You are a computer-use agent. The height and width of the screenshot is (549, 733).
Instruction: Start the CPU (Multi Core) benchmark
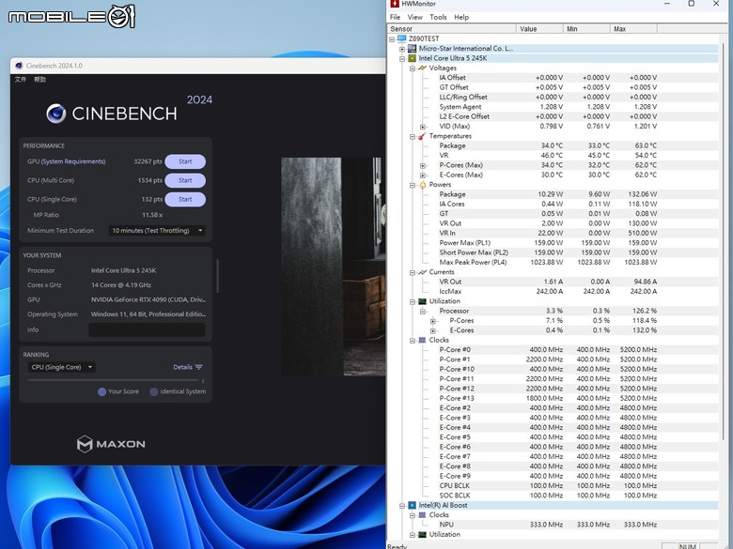point(185,180)
